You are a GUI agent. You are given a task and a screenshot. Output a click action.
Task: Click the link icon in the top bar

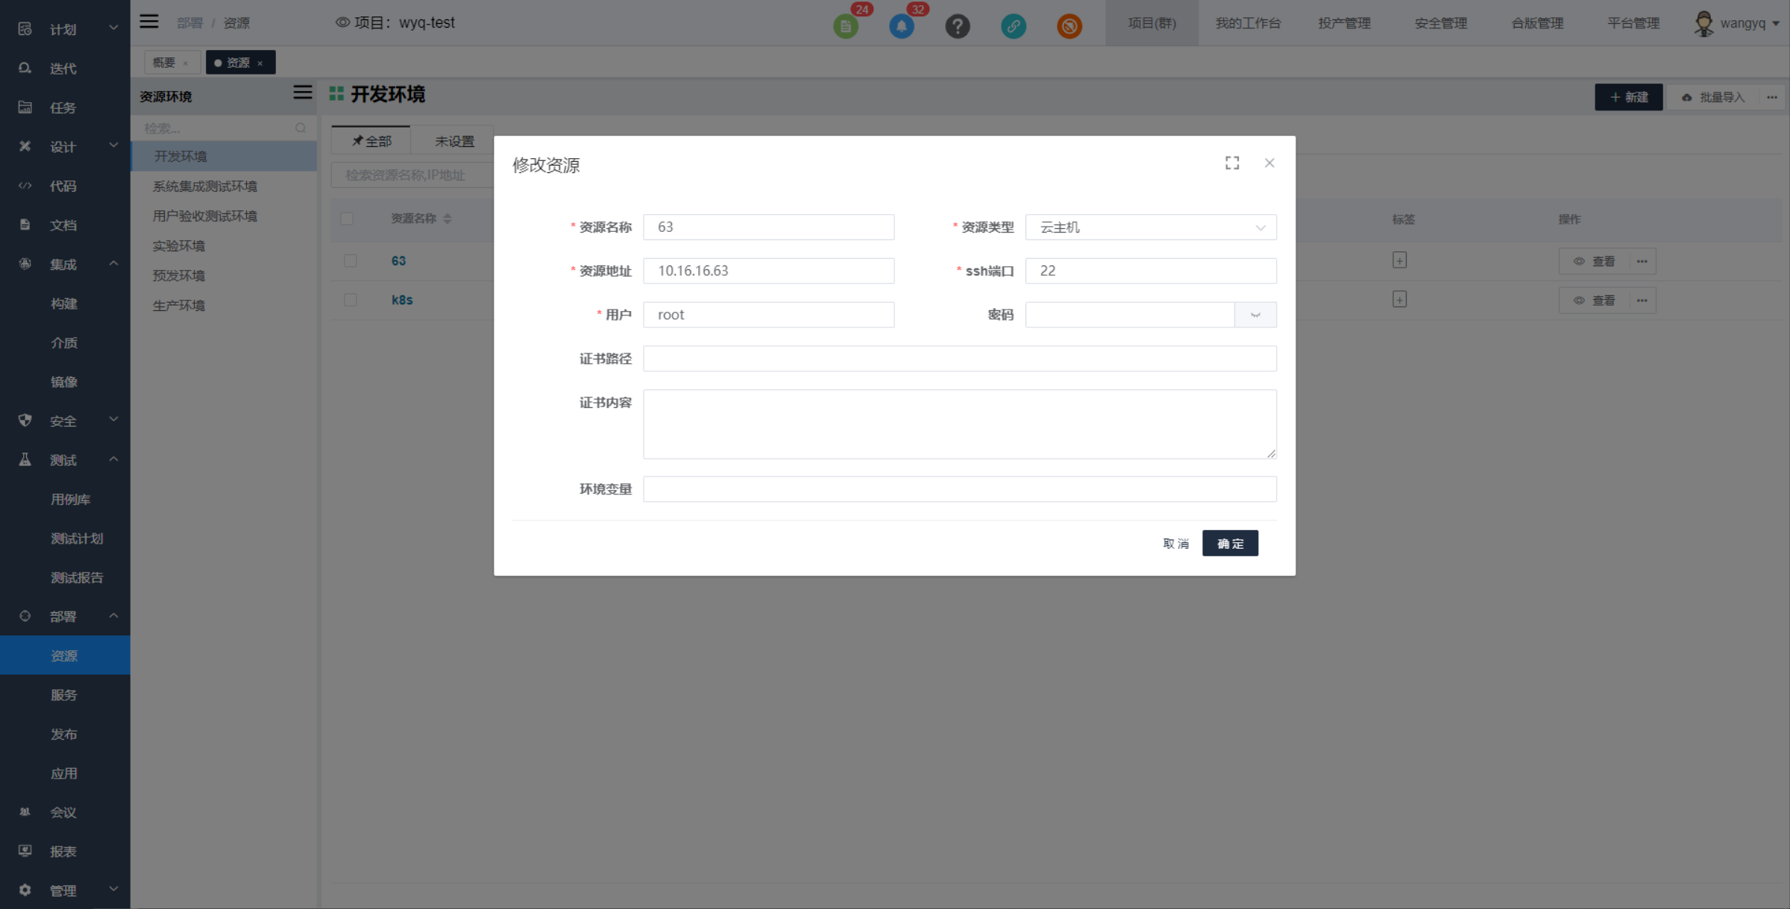tap(1014, 26)
